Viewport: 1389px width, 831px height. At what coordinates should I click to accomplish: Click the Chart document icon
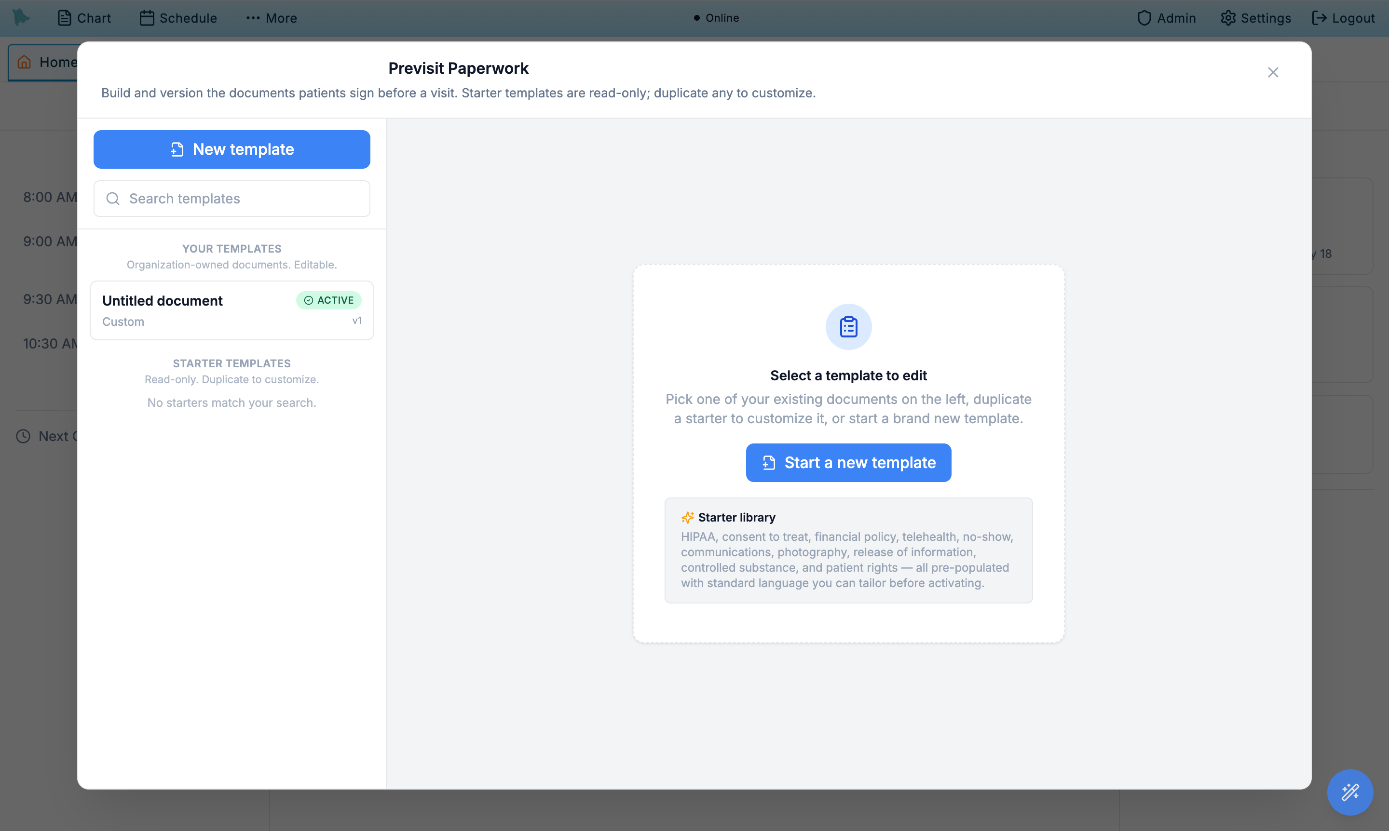(x=65, y=18)
